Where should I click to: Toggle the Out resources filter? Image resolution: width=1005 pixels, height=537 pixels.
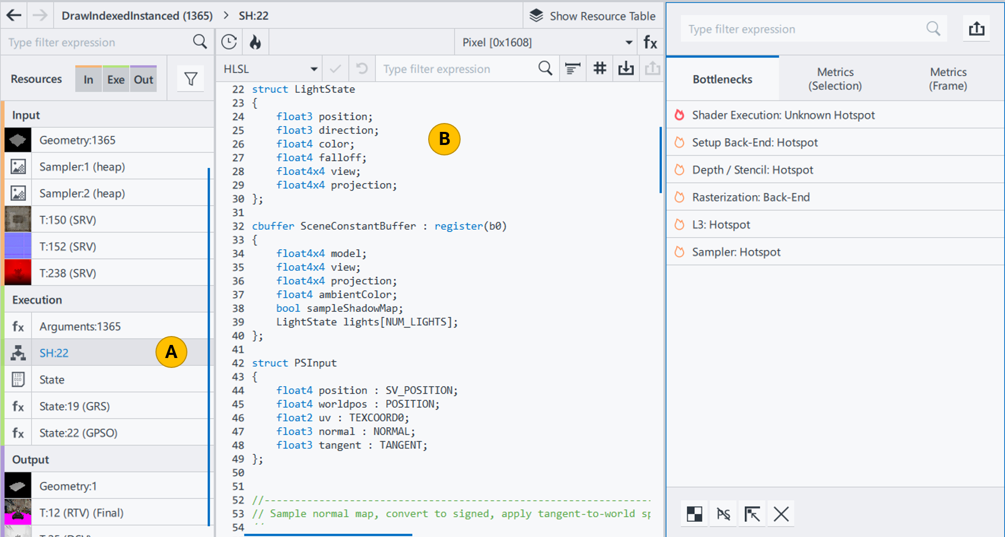(143, 80)
